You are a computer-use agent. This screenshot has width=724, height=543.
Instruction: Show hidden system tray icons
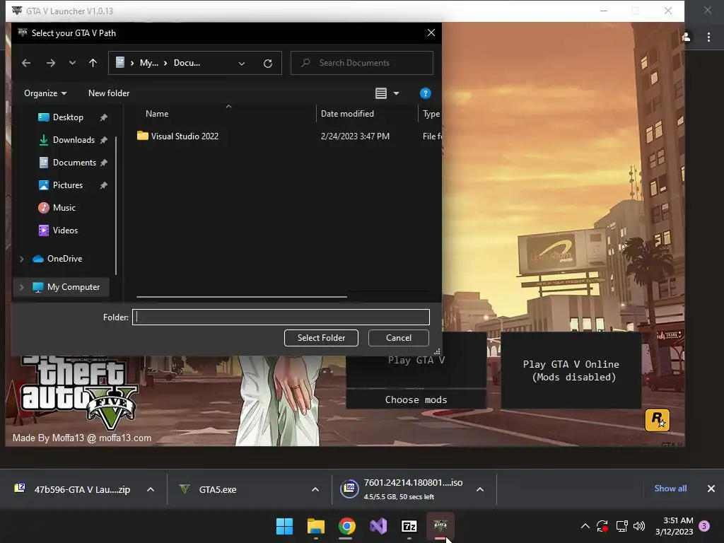tap(585, 526)
